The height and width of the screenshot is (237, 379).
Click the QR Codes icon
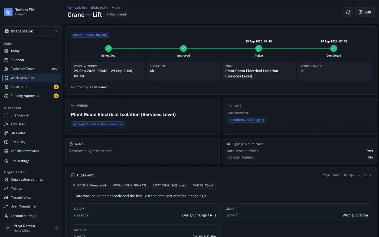[x=6, y=133]
